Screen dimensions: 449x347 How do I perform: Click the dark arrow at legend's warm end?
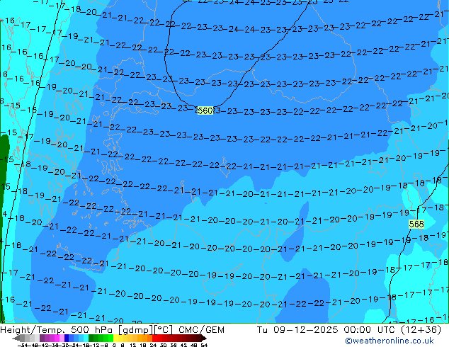point(203,338)
